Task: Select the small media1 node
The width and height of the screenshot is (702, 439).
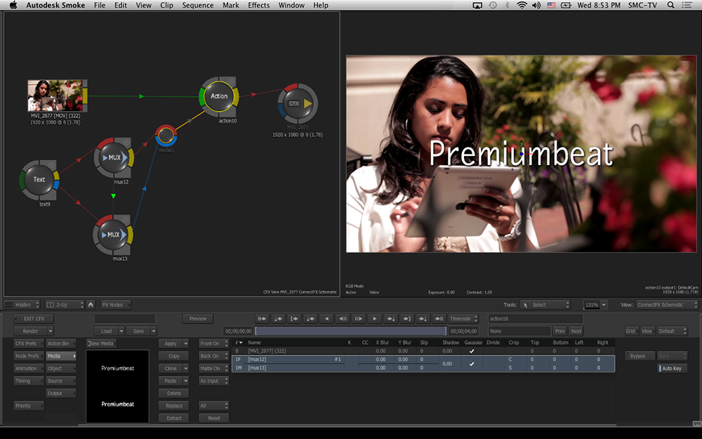Action: [x=166, y=135]
